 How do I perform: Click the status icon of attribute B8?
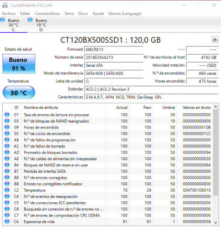(x=7, y=177)
